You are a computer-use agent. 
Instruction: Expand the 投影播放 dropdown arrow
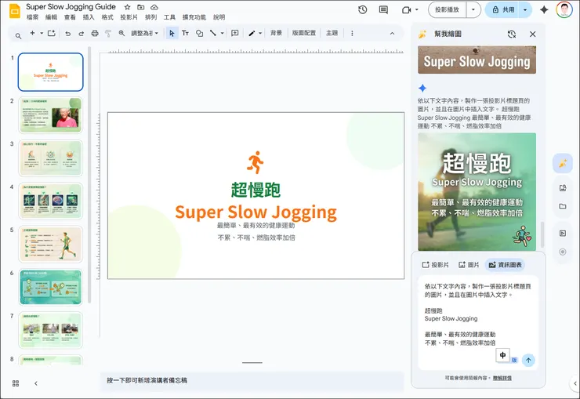(473, 10)
